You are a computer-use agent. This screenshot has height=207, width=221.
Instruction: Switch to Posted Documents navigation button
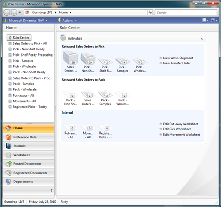(29, 164)
